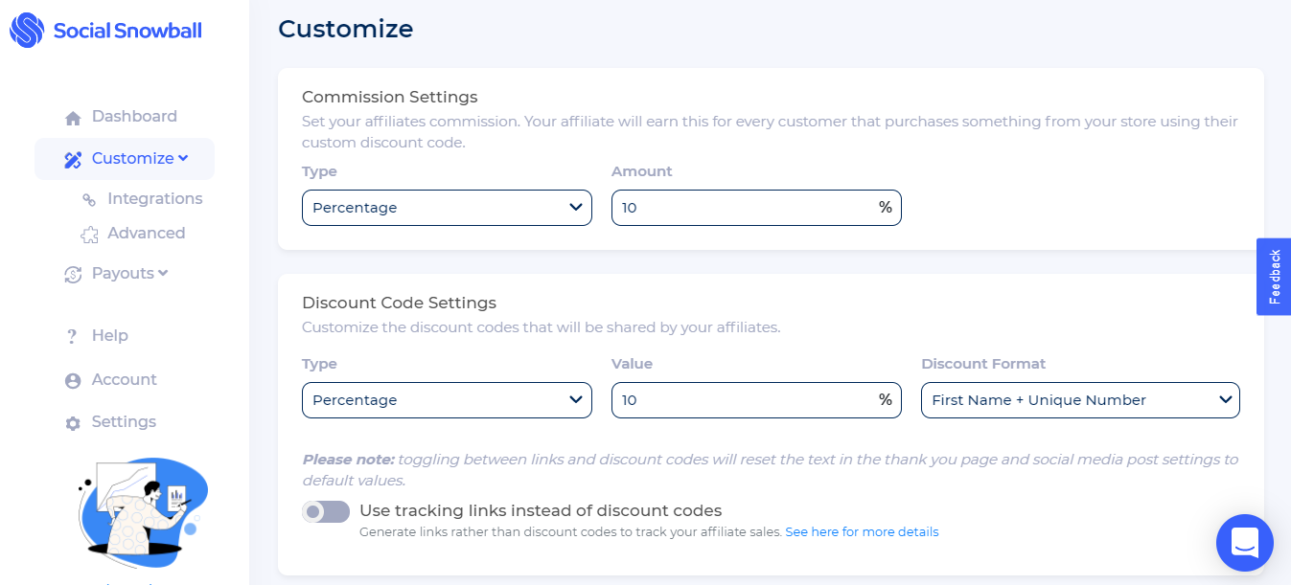Click the Advanced puzzle piece icon
Viewport: 1291px width, 585px height.
point(89,234)
